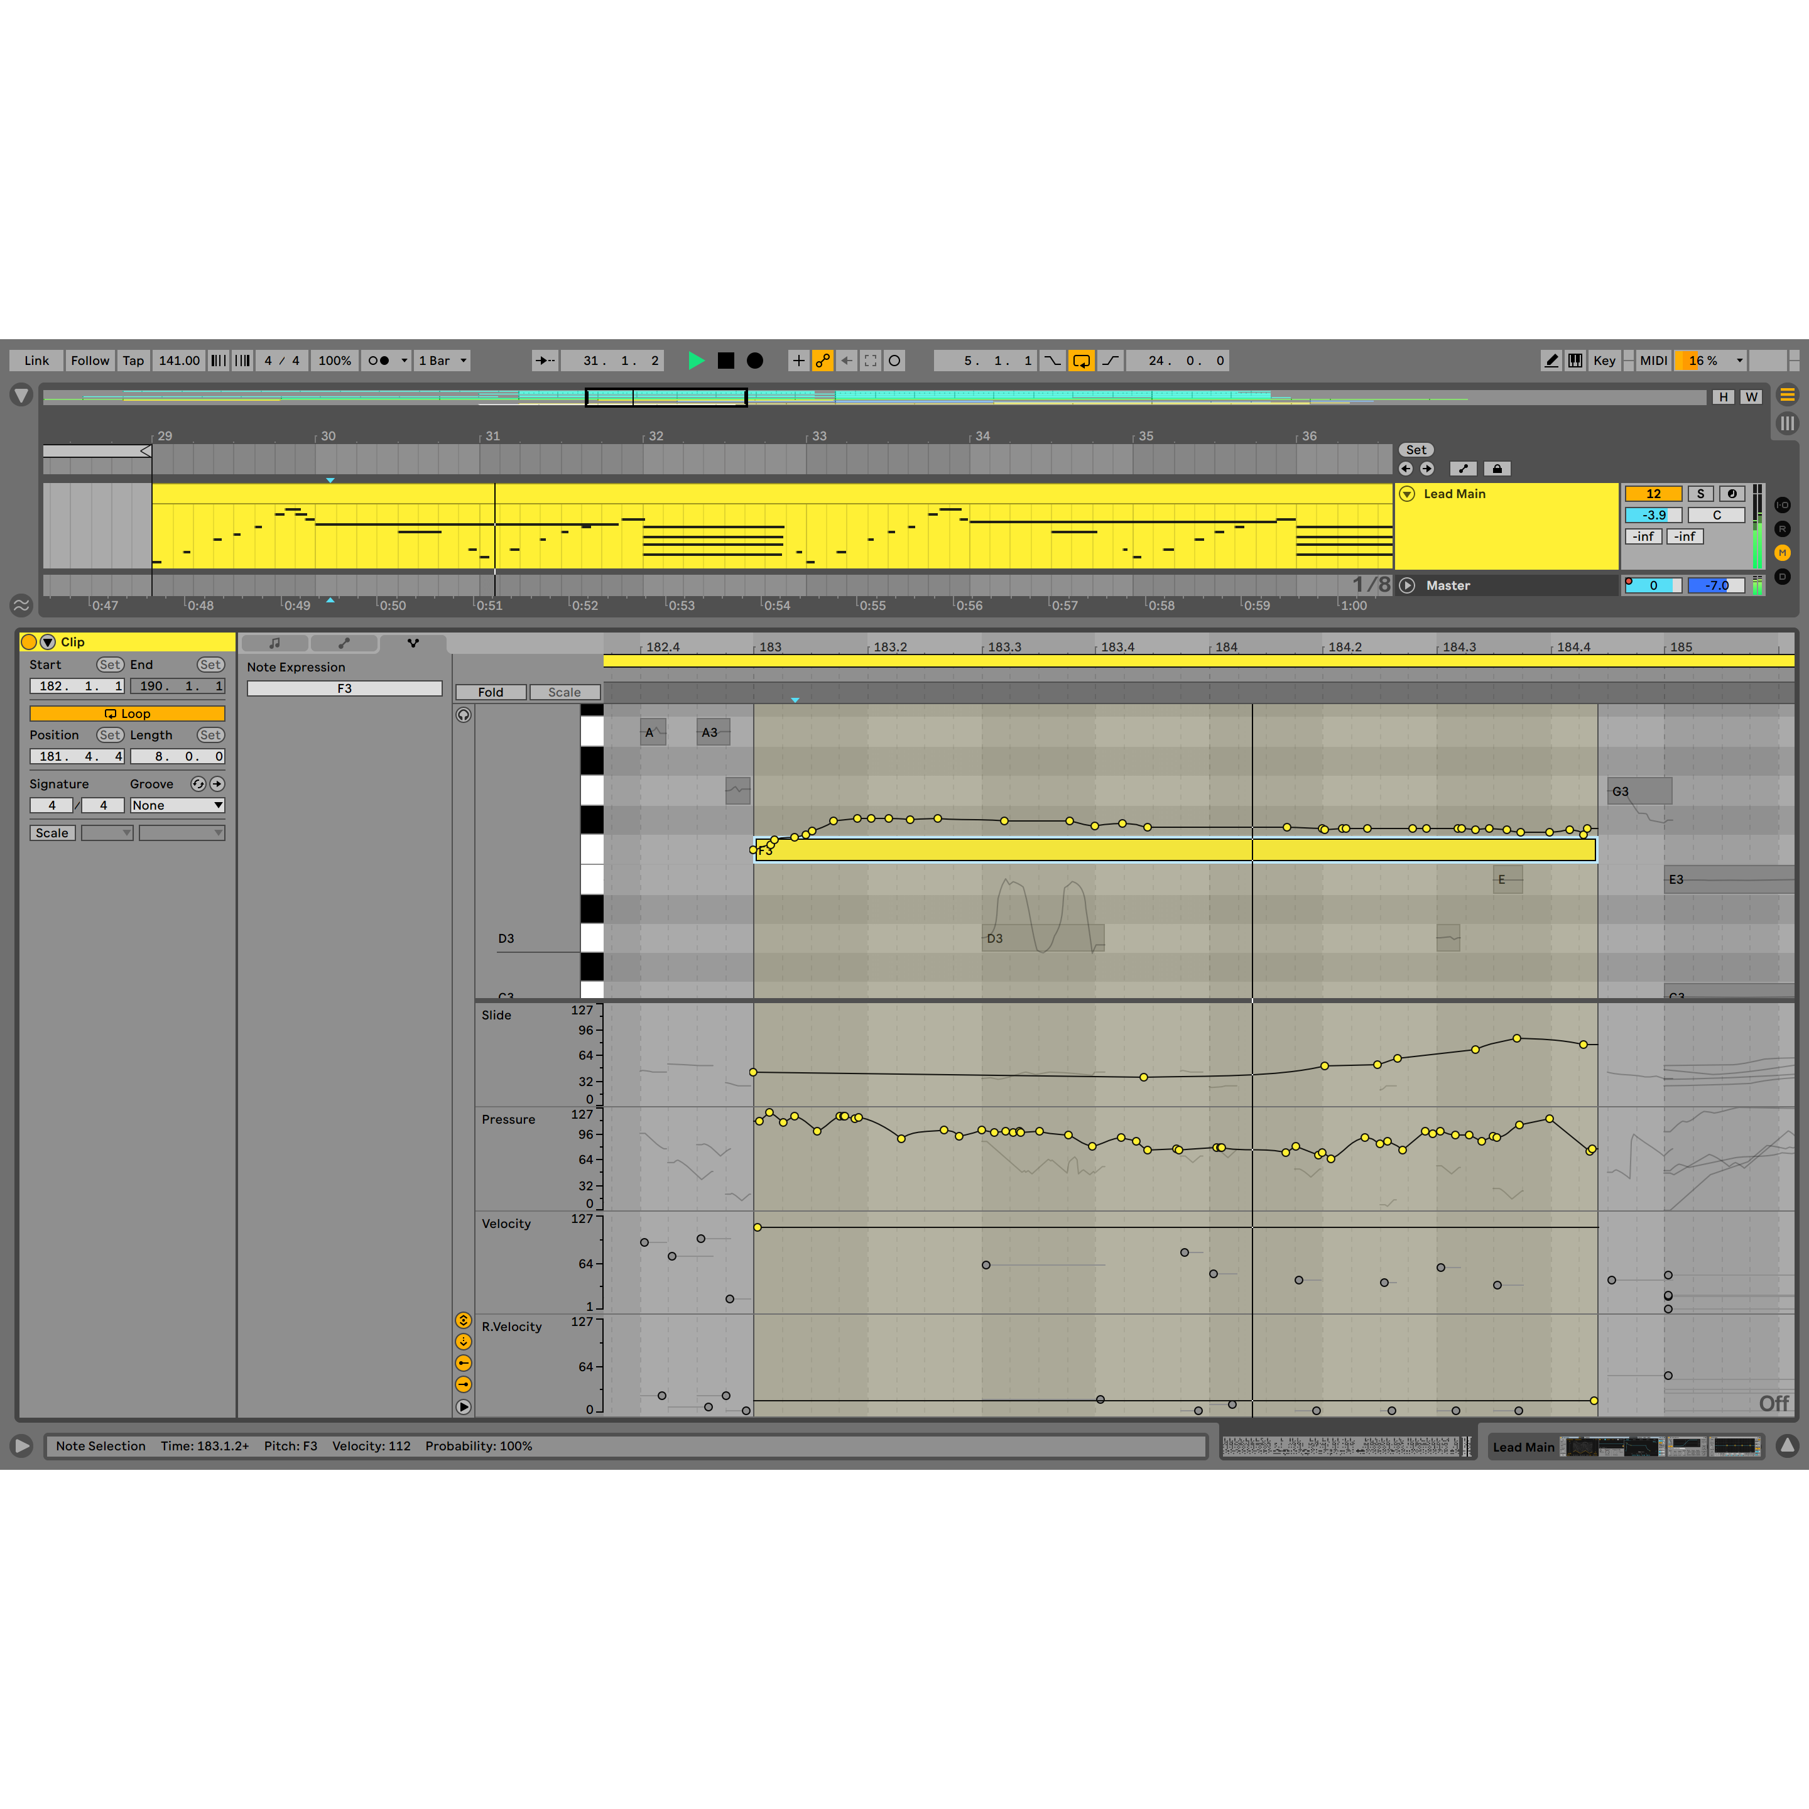Image resolution: width=1809 pixels, height=1809 pixels.
Task: Switch to the Envelopes tab in clip view
Action: click(x=344, y=643)
